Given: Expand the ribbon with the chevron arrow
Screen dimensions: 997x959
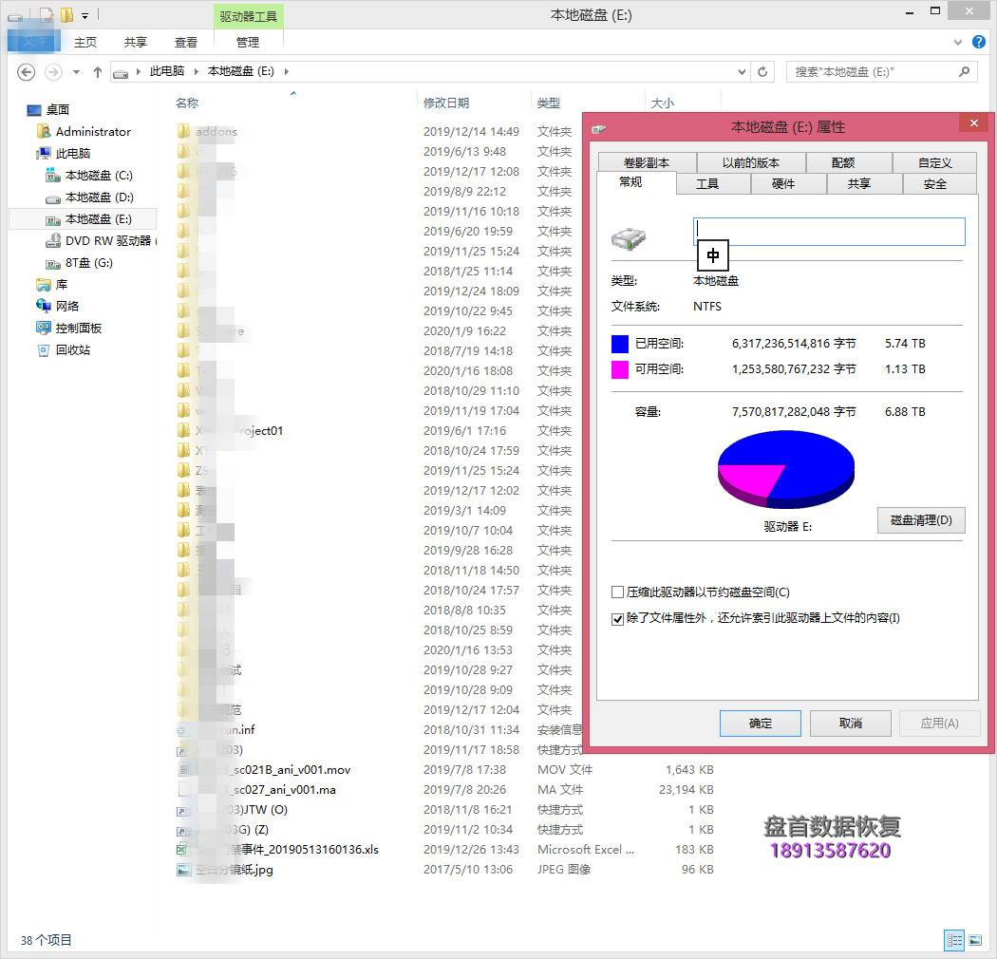Looking at the screenshot, I should click(958, 43).
